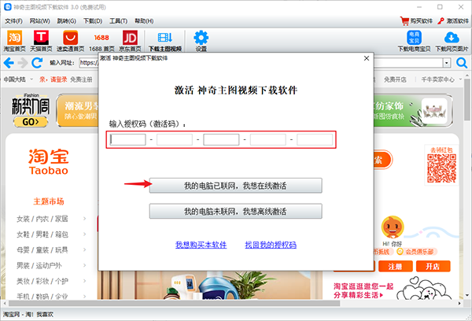Open the 文件(F) menu
The width and height of the screenshot is (472, 321).
(x=15, y=20)
